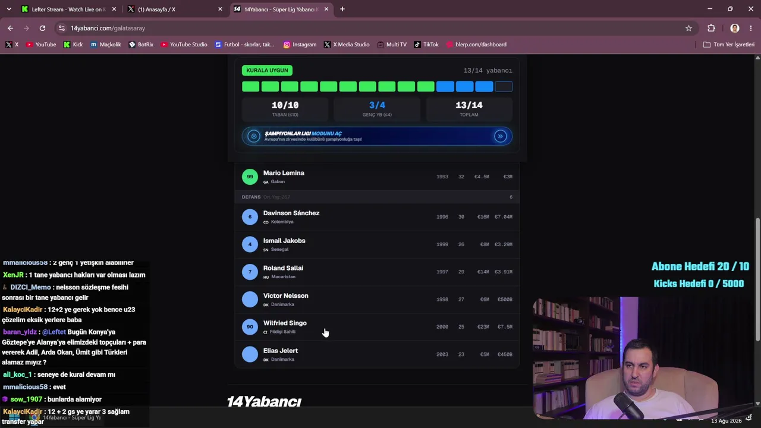Click XenJR's chat message about yabancı hakları
The width and height of the screenshot is (761, 428).
click(x=74, y=275)
